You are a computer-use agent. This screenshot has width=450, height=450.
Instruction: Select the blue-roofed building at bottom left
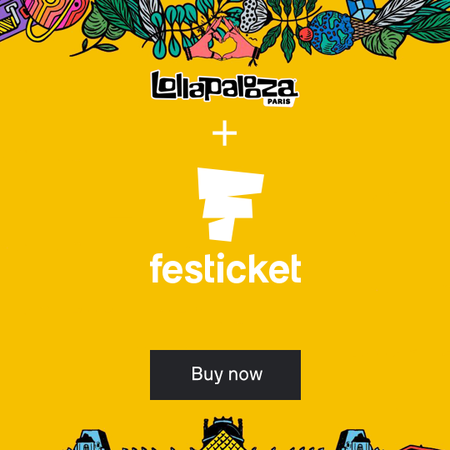[90, 439]
